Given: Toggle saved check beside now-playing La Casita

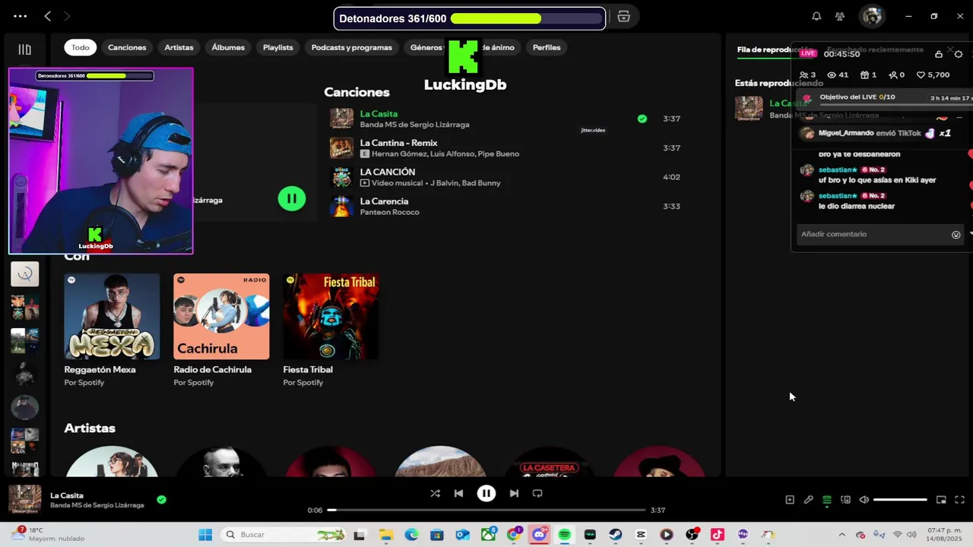Looking at the screenshot, I should (x=161, y=500).
